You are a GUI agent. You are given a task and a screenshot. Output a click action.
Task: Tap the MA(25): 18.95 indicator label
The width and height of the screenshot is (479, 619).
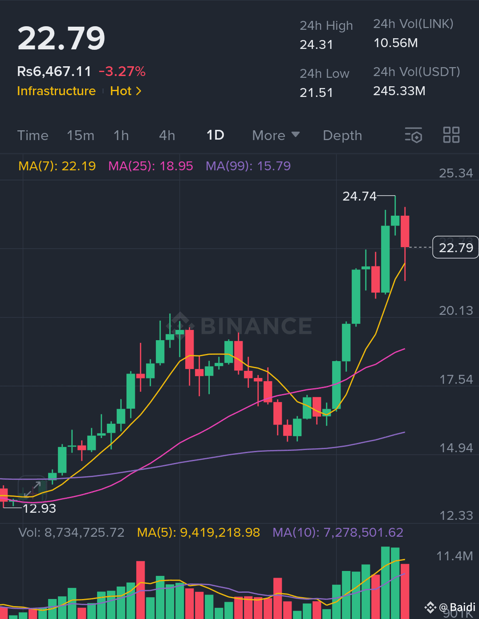point(150,166)
